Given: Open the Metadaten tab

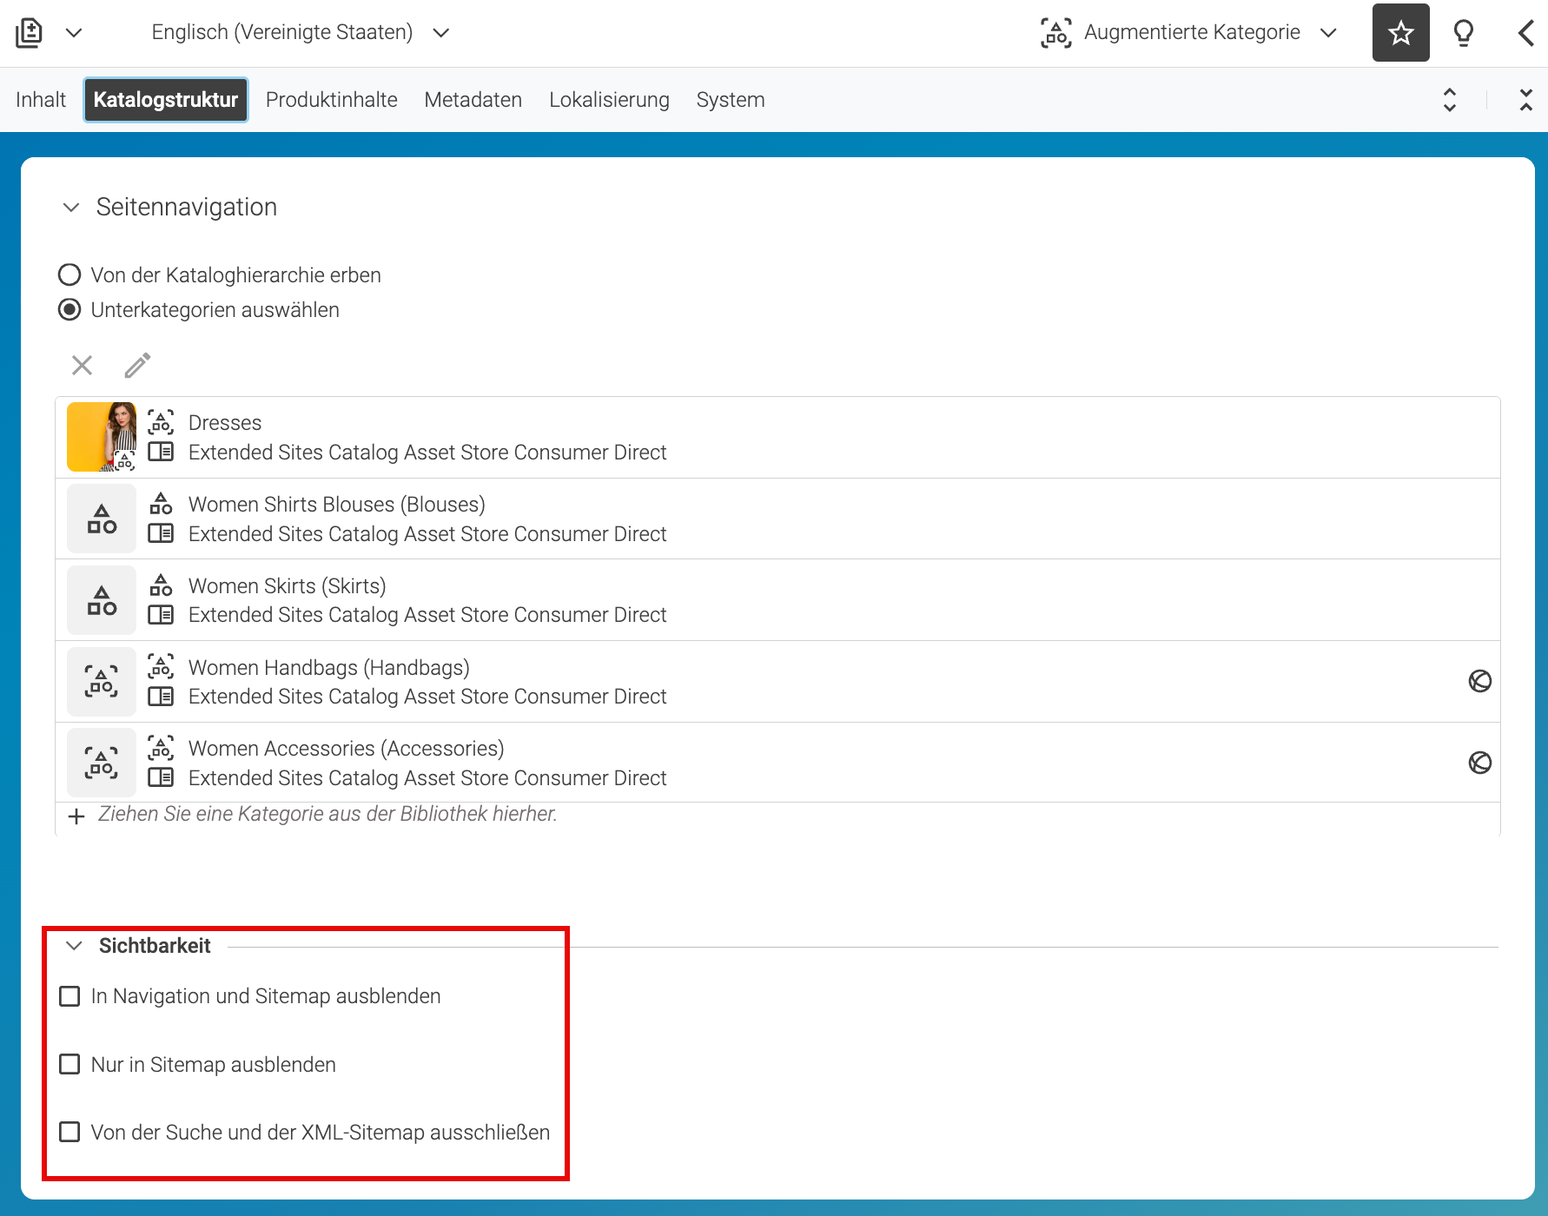Looking at the screenshot, I should coord(473,100).
